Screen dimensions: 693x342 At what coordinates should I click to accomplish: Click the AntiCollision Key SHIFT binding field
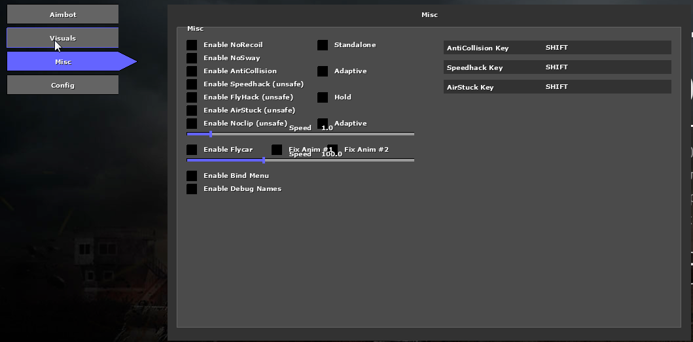click(558, 48)
